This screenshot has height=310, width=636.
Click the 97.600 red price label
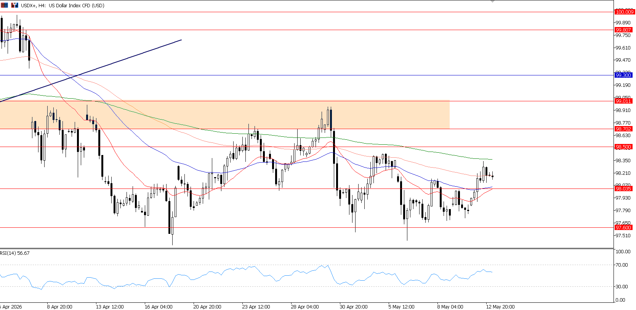(623, 227)
